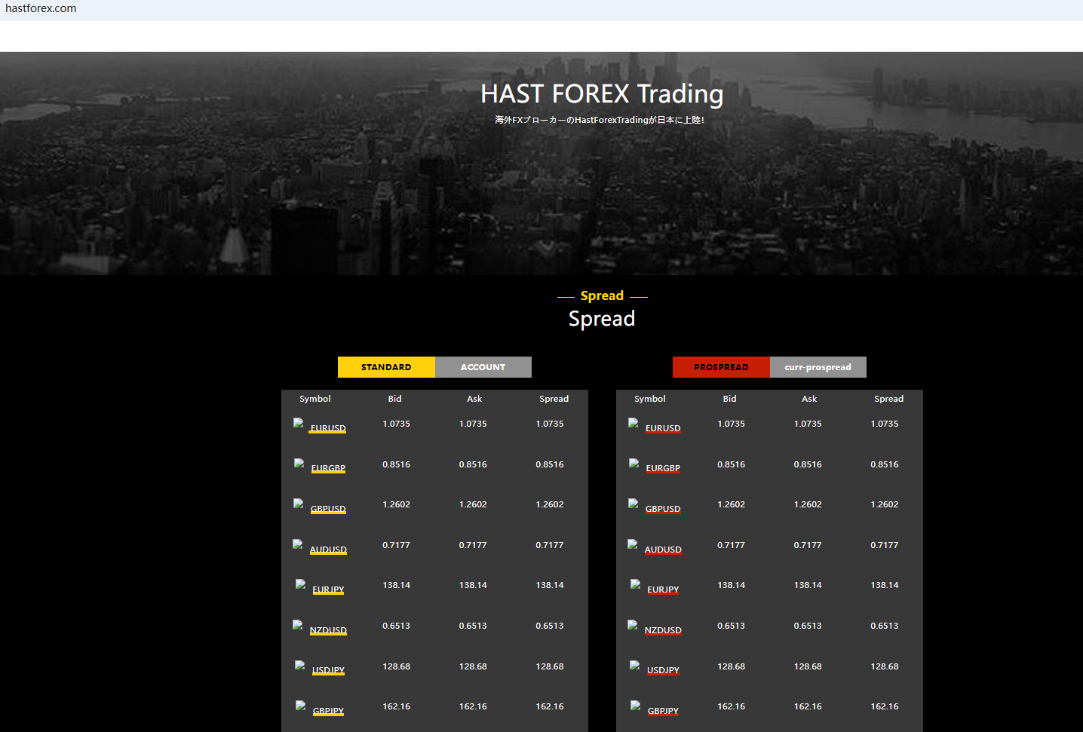Click the large white "Spread" heading
Screen dimensions: 1083x732
[602, 319]
